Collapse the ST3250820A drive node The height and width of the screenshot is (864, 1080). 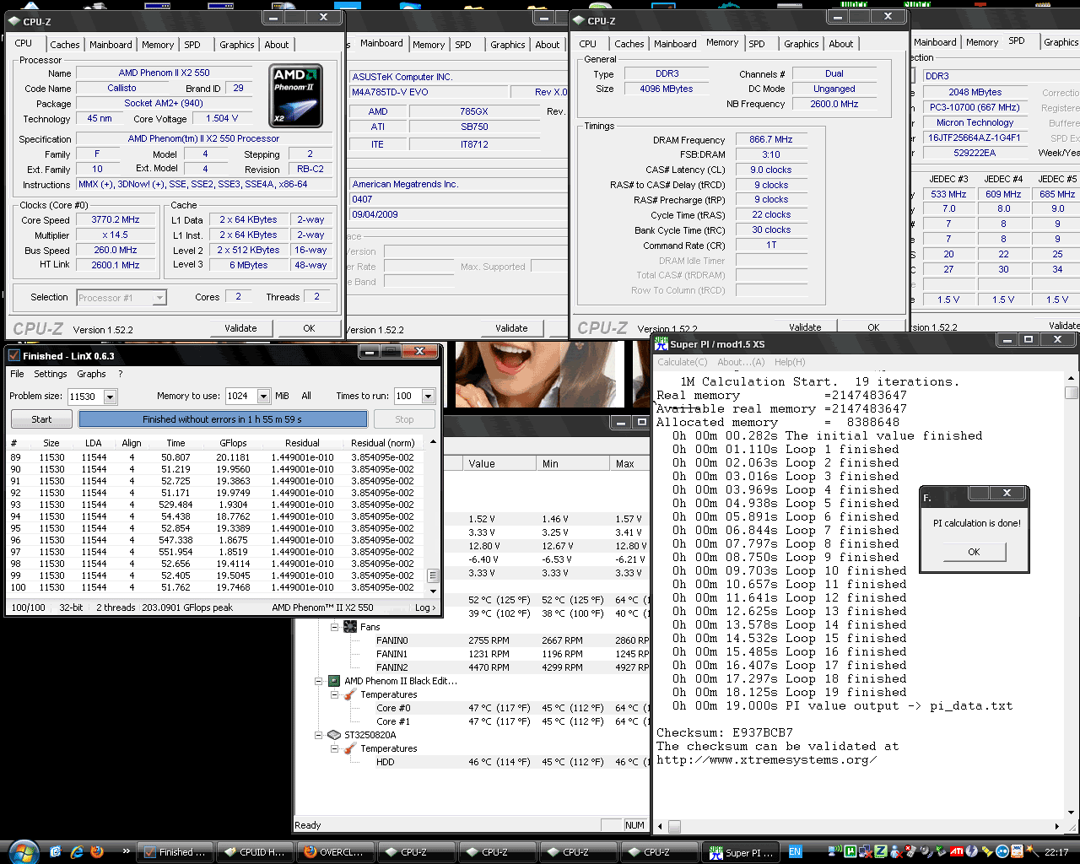319,735
